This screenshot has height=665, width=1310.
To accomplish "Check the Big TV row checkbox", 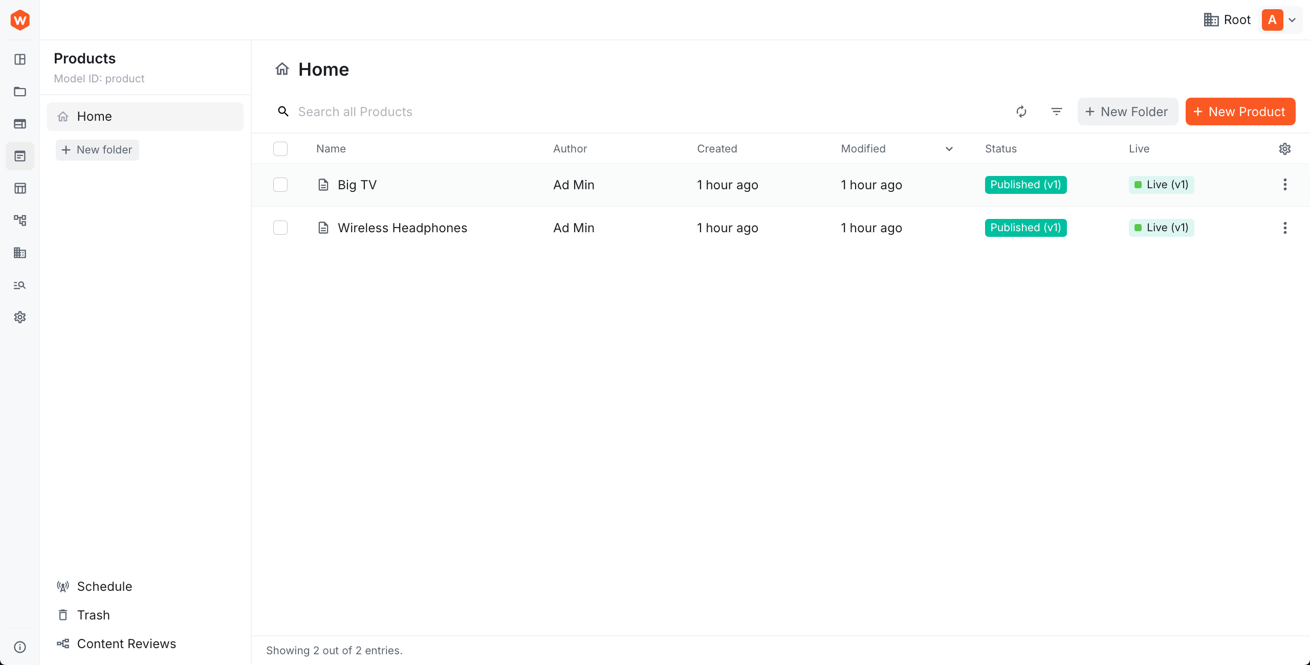I will tap(280, 185).
